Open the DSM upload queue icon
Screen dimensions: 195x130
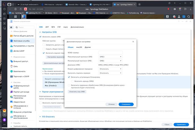167,17
